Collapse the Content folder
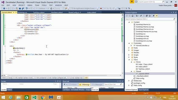This screenshot has height=100, width=178. point(129,22)
